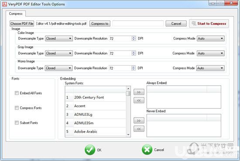240x161 pixels.
Task: Close the Tools Options window
Action: 231,3
